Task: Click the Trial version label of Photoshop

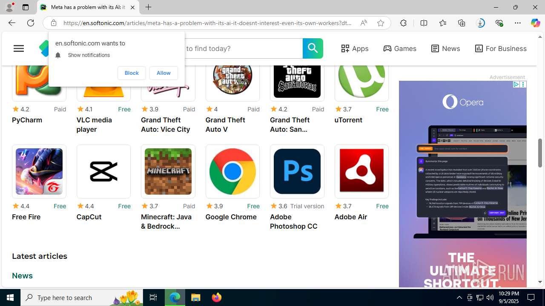Action: tap(307, 206)
